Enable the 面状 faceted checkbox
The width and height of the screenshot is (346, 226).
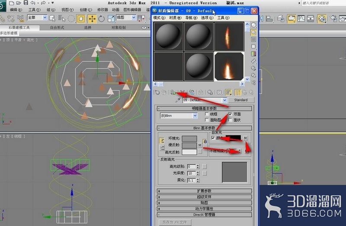coord(230,120)
